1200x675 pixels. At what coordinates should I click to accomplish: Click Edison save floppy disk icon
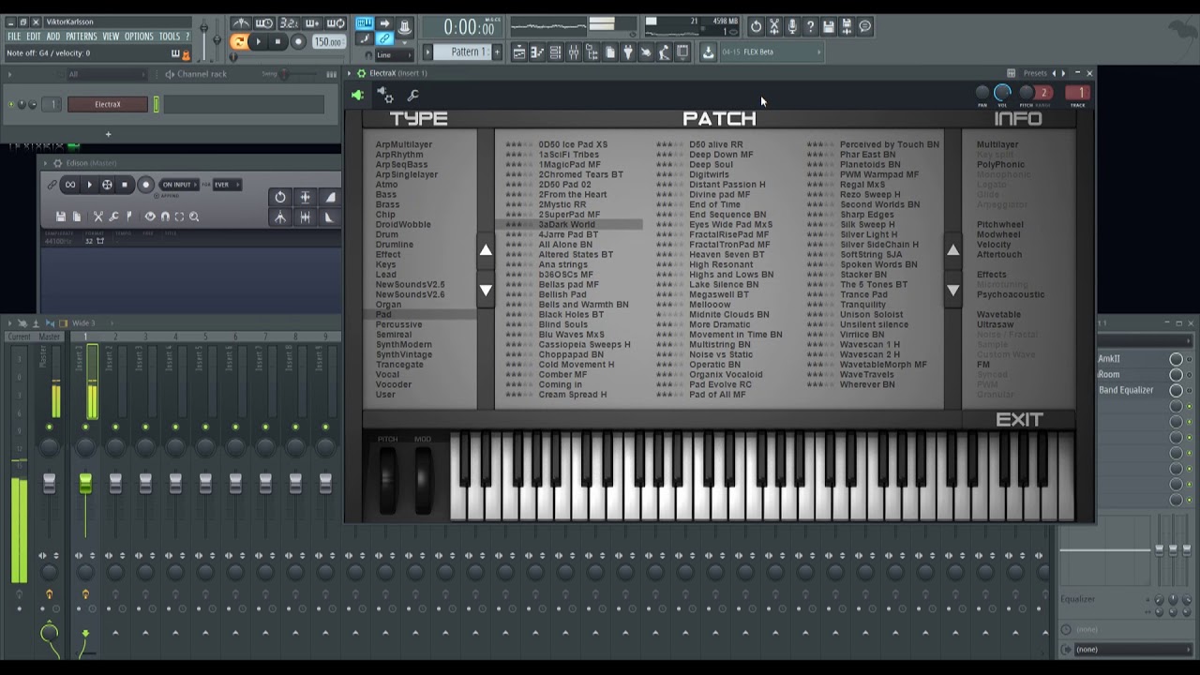[x=61, y=217]
